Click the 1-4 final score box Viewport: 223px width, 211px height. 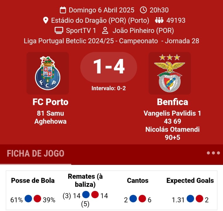109,67
